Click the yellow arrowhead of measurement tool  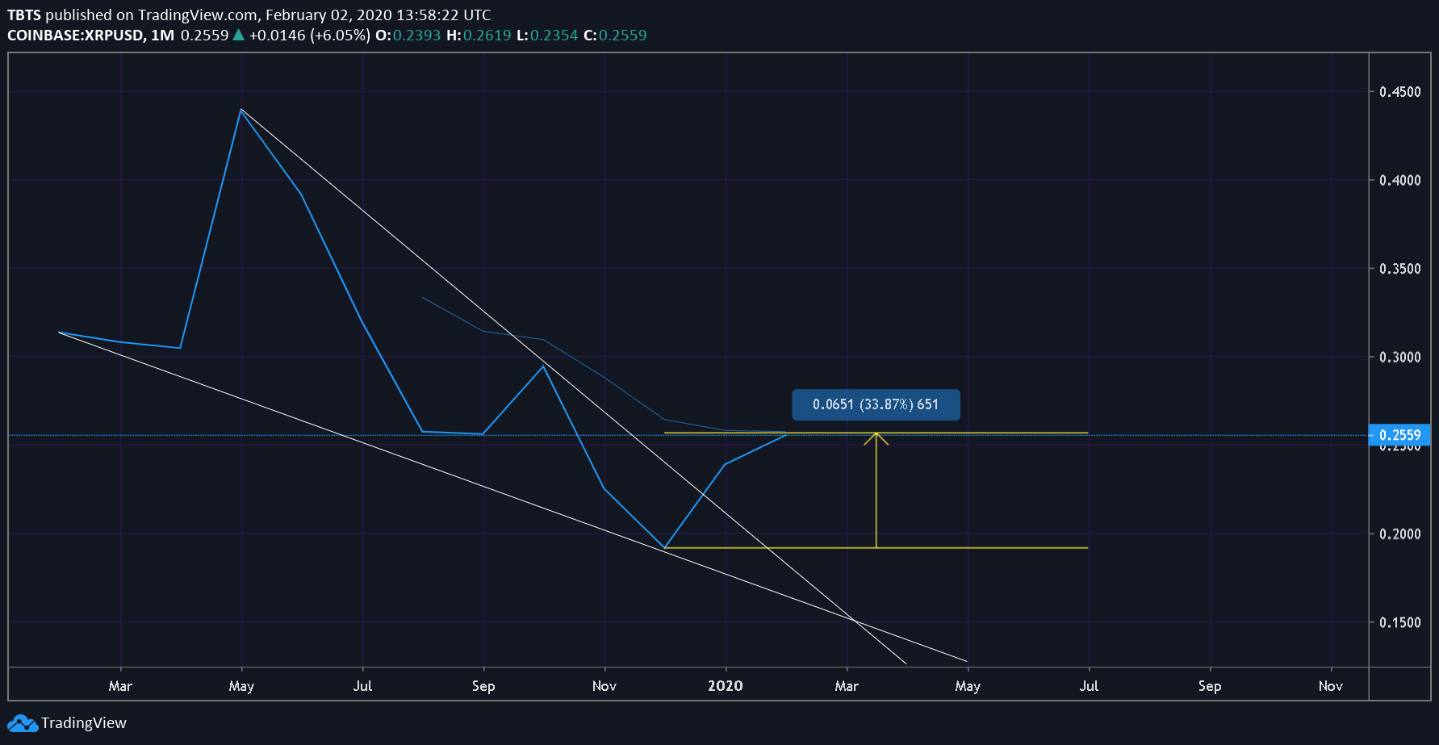[876, 438]
